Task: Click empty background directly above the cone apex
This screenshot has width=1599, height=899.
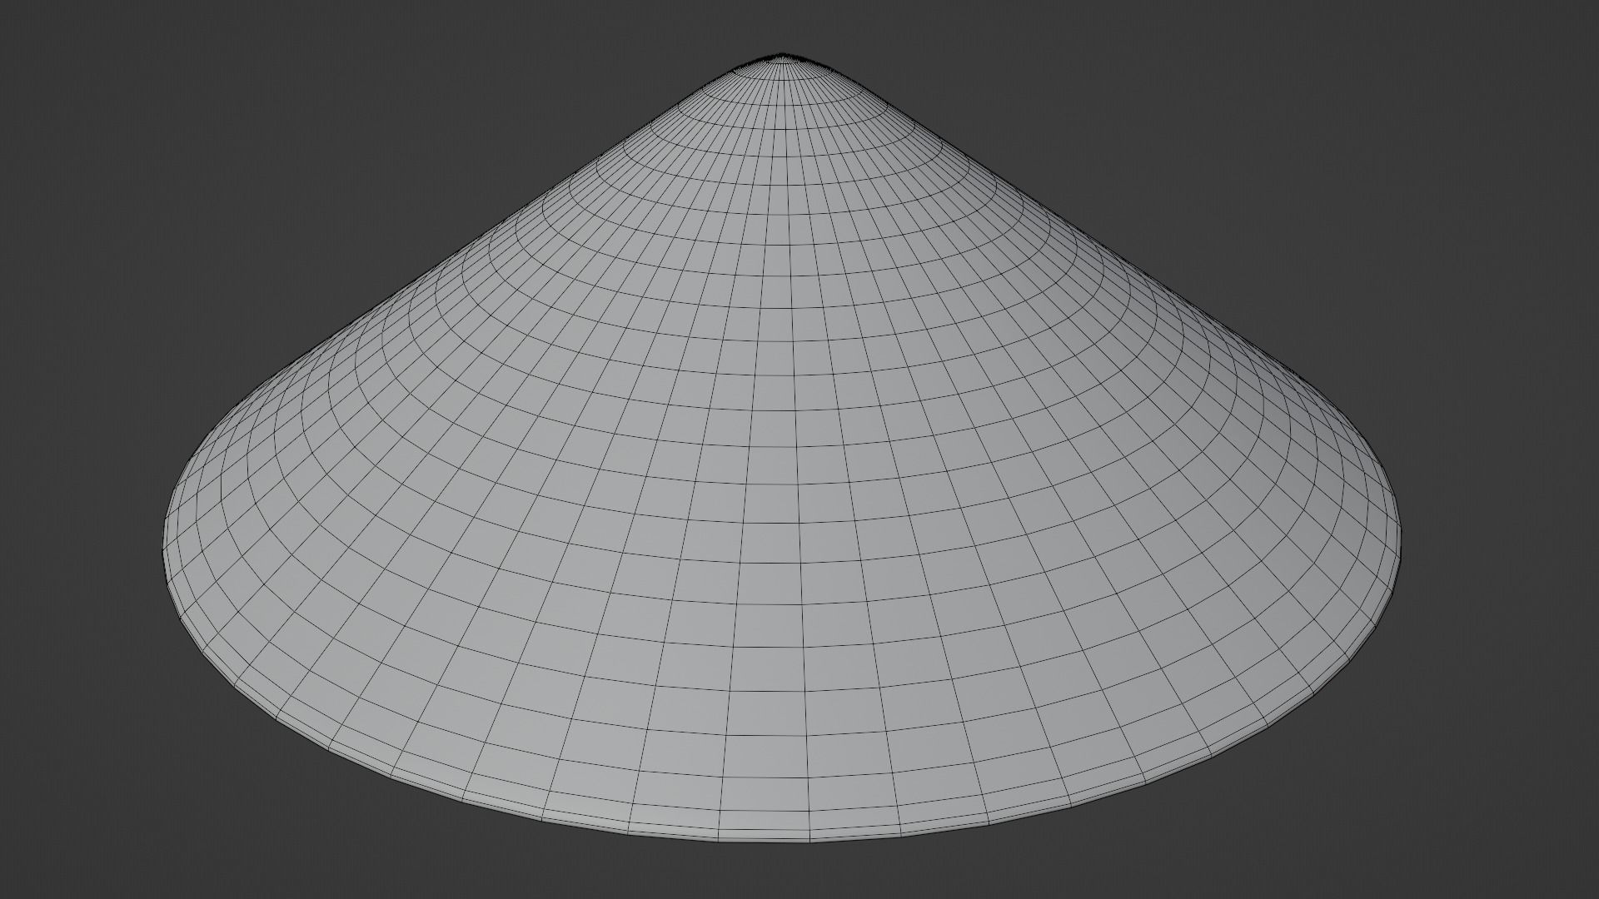Action: point(783,25)
